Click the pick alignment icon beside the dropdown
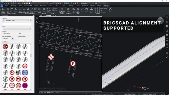Image resolution: width=169 pixels, height=95 pixels. (x=31, y=21)
